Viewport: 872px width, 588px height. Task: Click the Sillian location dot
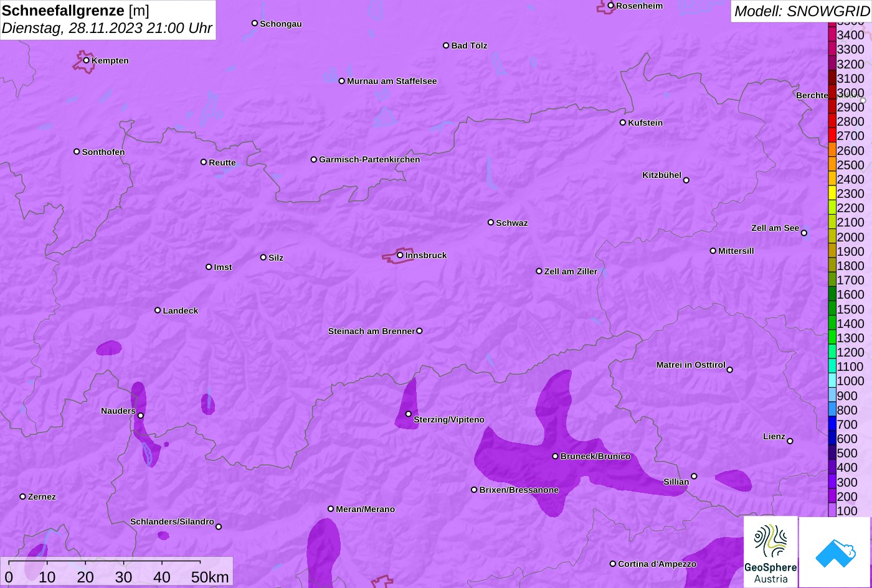click(x=694, y=477)
